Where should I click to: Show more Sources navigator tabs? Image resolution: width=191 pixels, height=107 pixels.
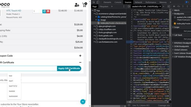pos(112,7)
